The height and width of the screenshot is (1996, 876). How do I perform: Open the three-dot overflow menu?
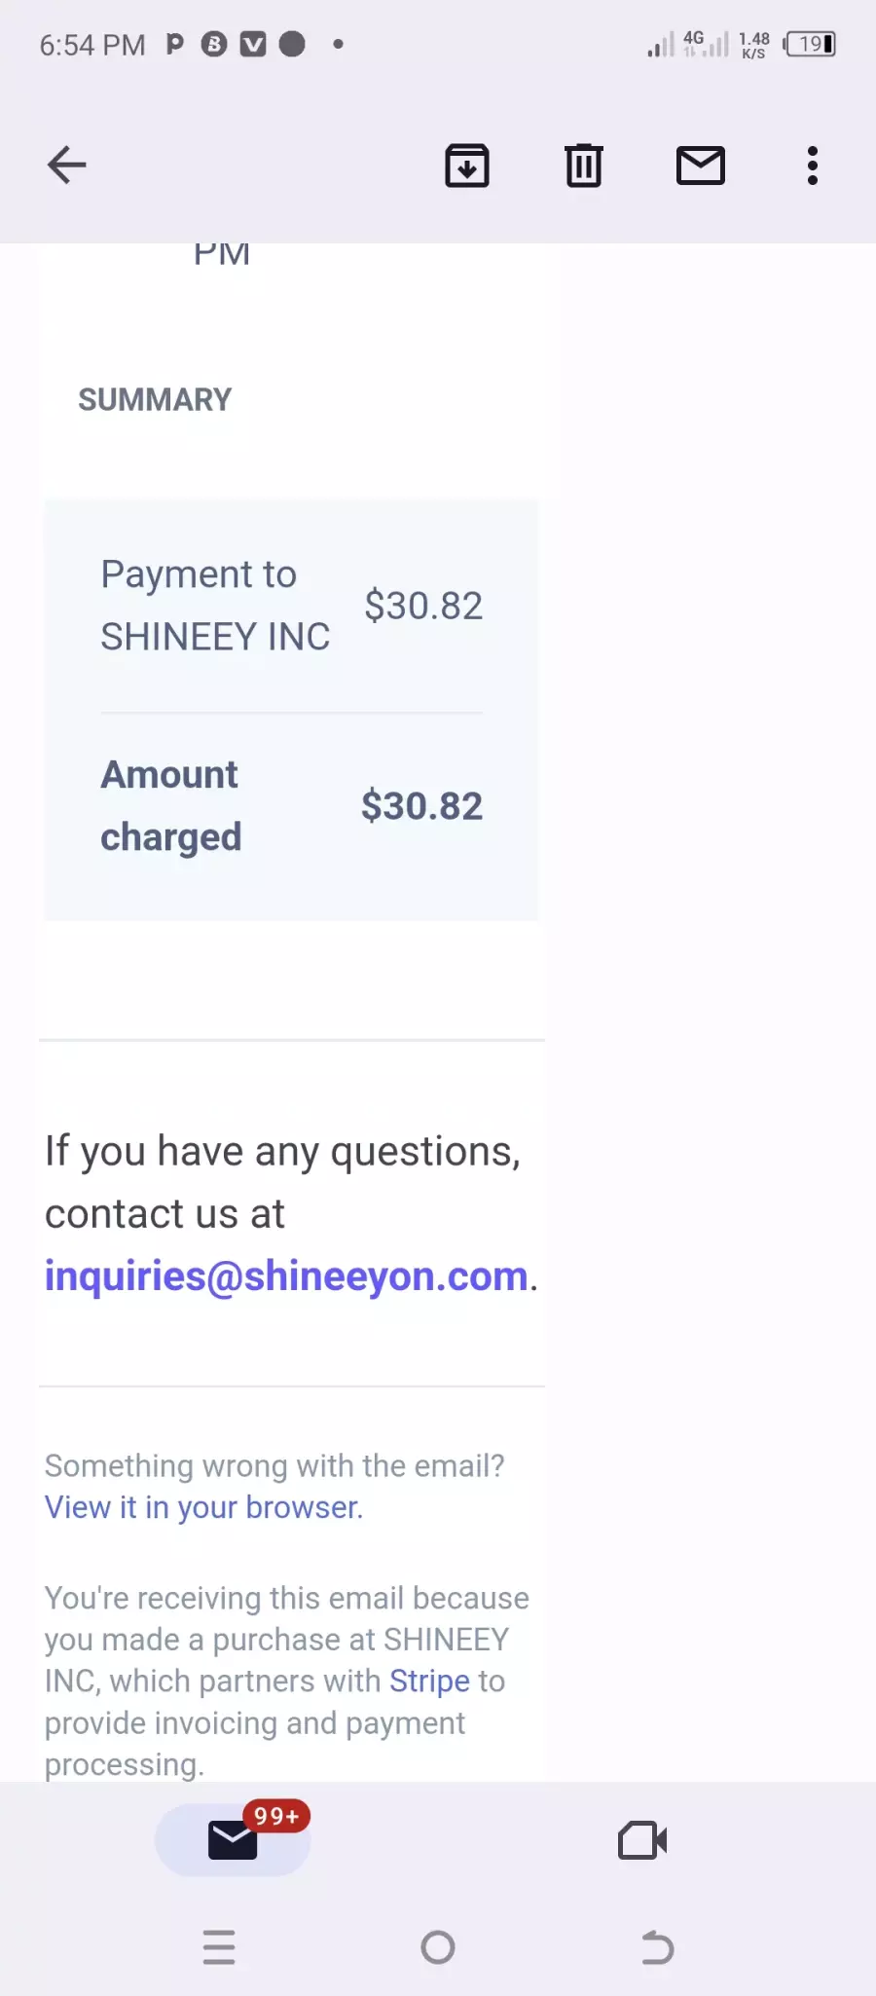tap(813, 166)
